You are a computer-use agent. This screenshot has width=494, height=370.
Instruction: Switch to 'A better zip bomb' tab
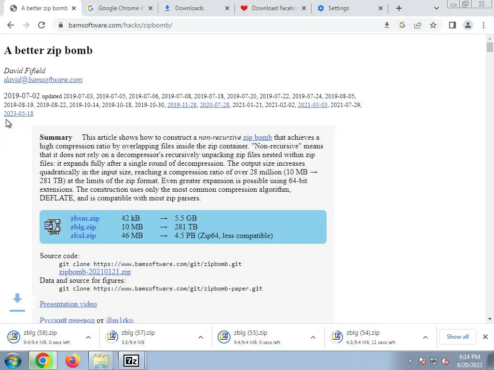click(x=43, y=8)
